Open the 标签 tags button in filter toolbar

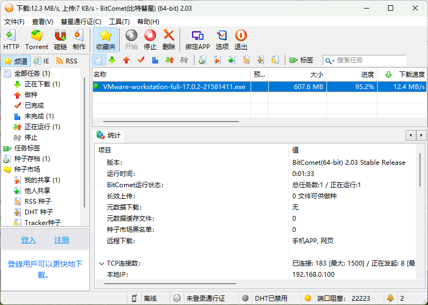click(301, 60)
